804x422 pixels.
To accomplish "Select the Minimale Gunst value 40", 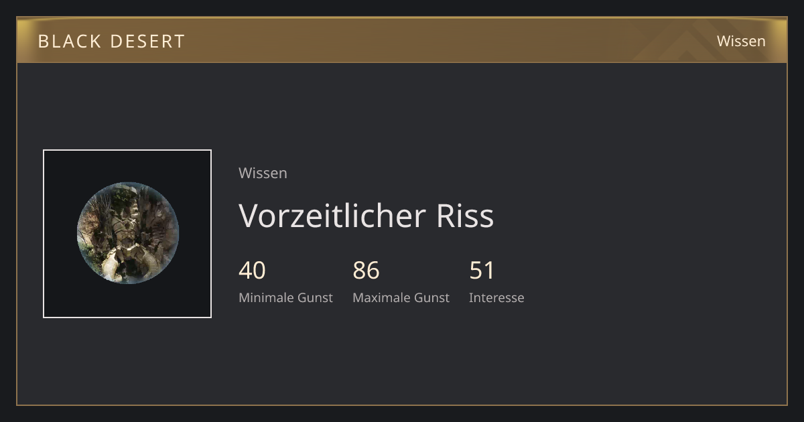I will (x=252, y=271).
